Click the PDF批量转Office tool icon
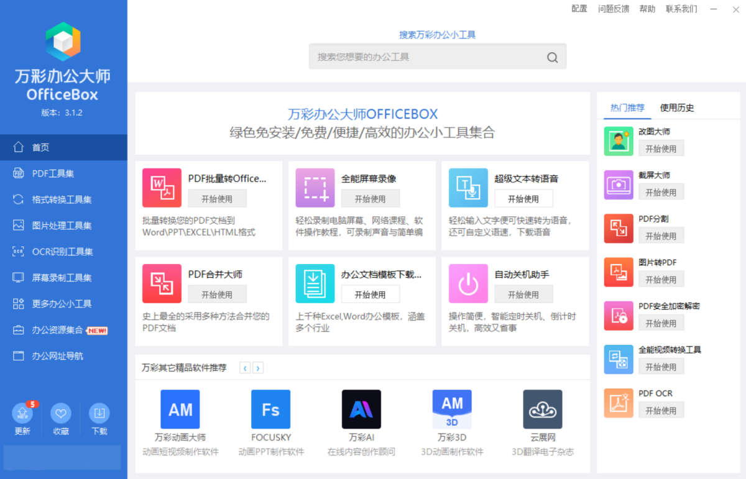The image size is (746, 479). 162,188
